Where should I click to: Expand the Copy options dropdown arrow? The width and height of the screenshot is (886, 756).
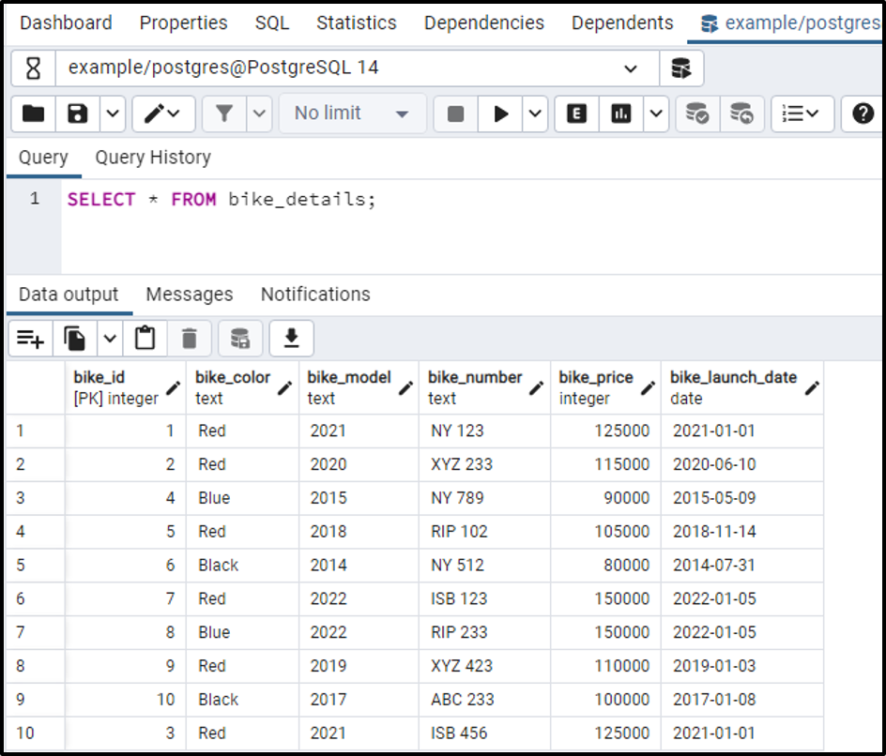(x=110, y=338)
